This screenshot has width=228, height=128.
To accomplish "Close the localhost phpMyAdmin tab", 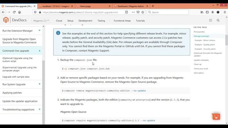I will (72, 6).
